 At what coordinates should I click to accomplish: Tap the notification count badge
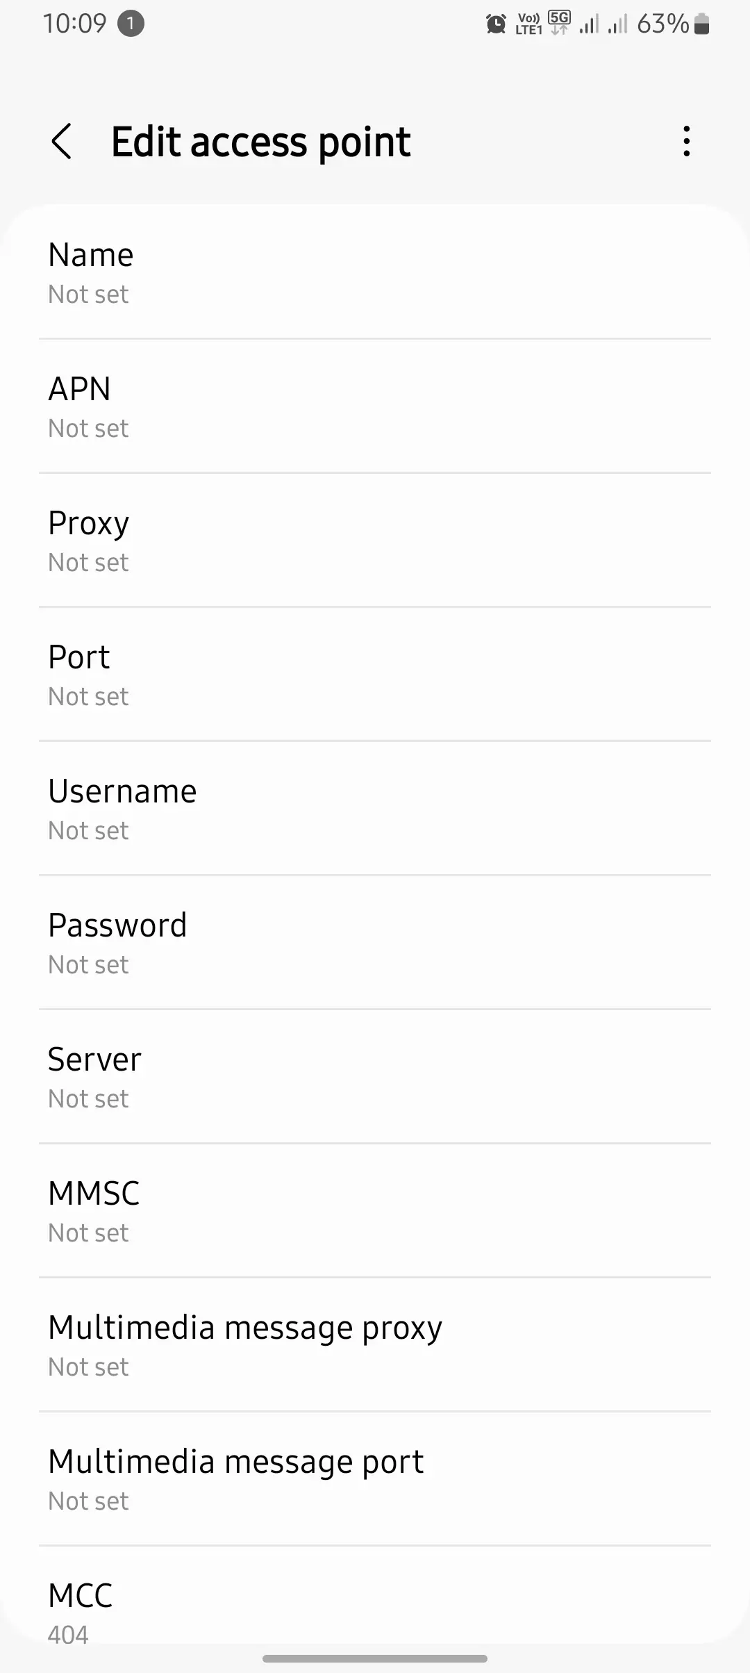click(x=131, y=24)
